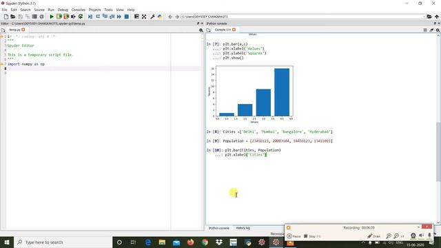441x248 pixels.
Task: Open the Projects menu
Action: tap(95, 10)
